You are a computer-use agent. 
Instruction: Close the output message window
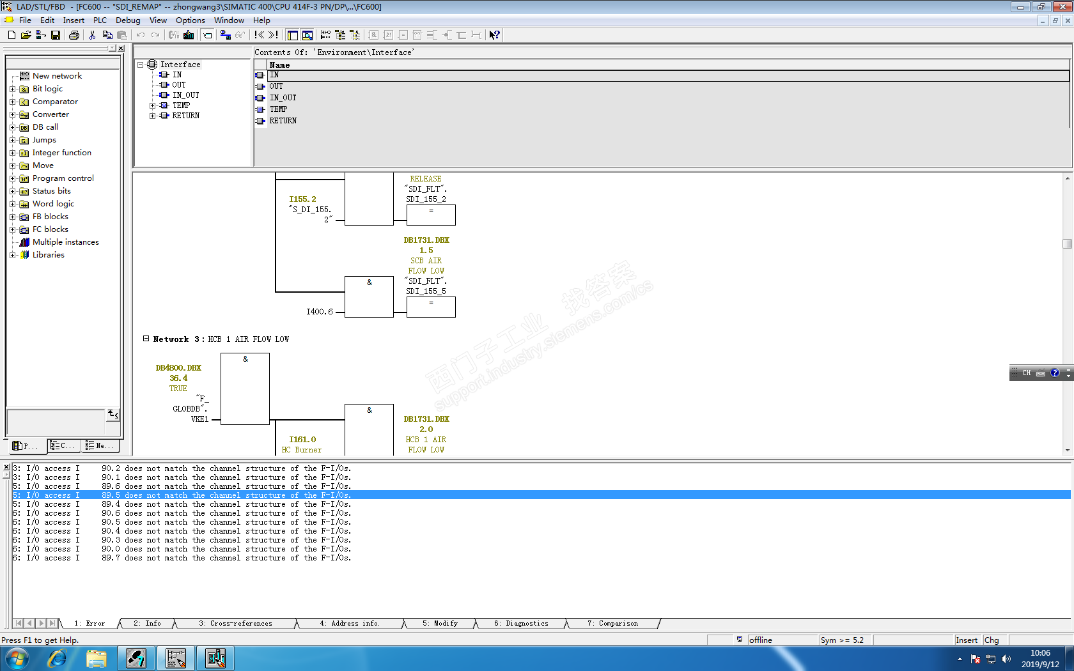coord(6,468)
